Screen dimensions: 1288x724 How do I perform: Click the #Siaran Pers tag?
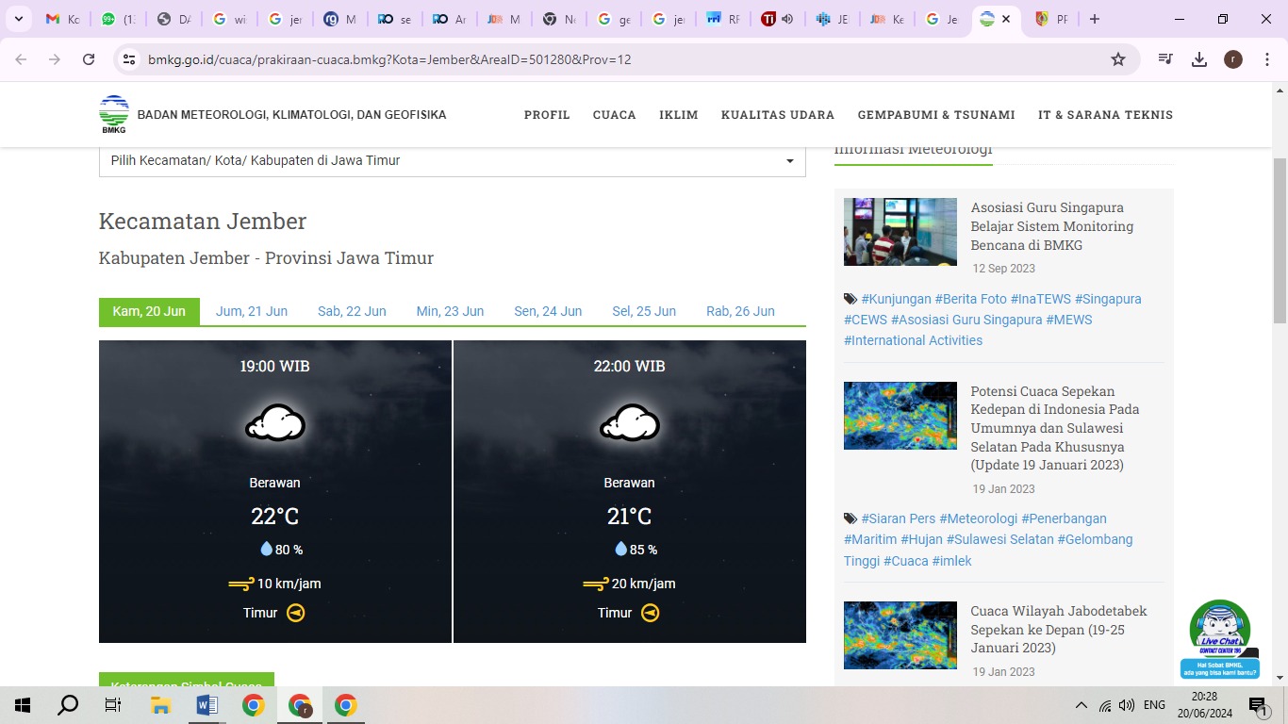click(x=898, y=518)
